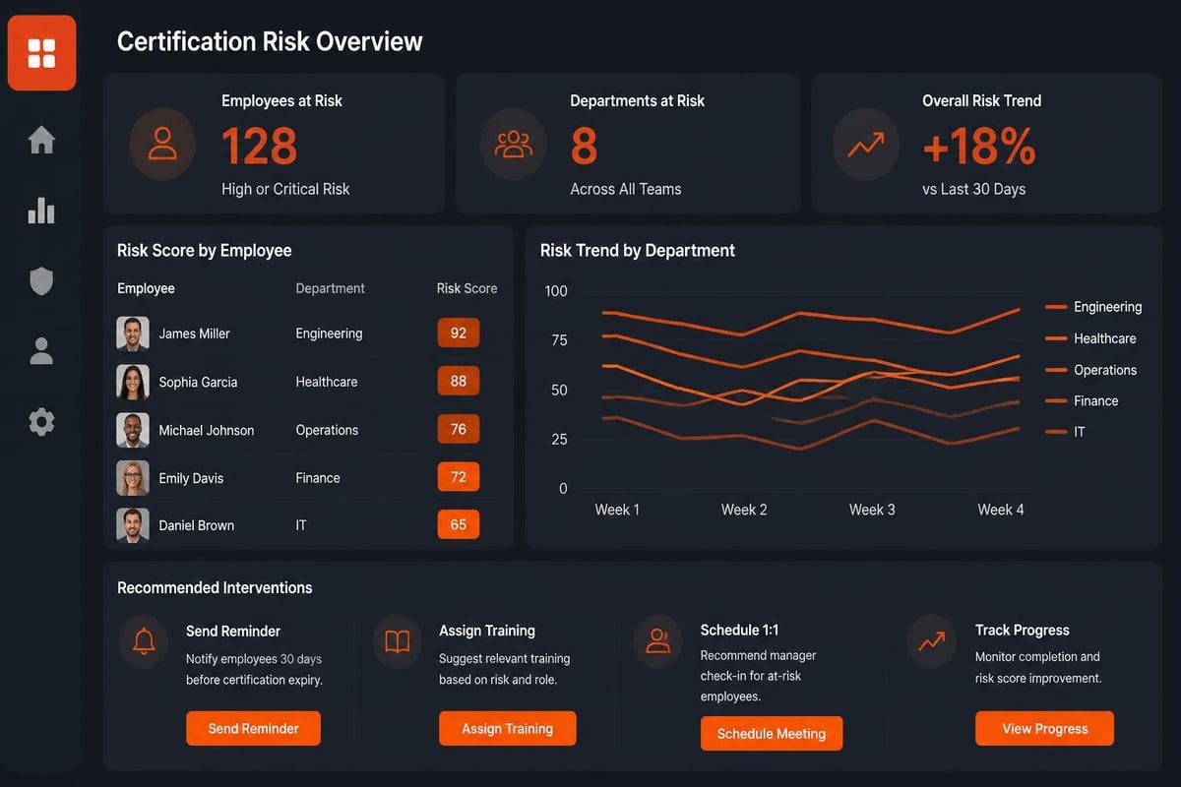Toggle the Finance legend entry in chart
The height and width of the screenshot is (787, 1181).
[x=1082, y=400]
